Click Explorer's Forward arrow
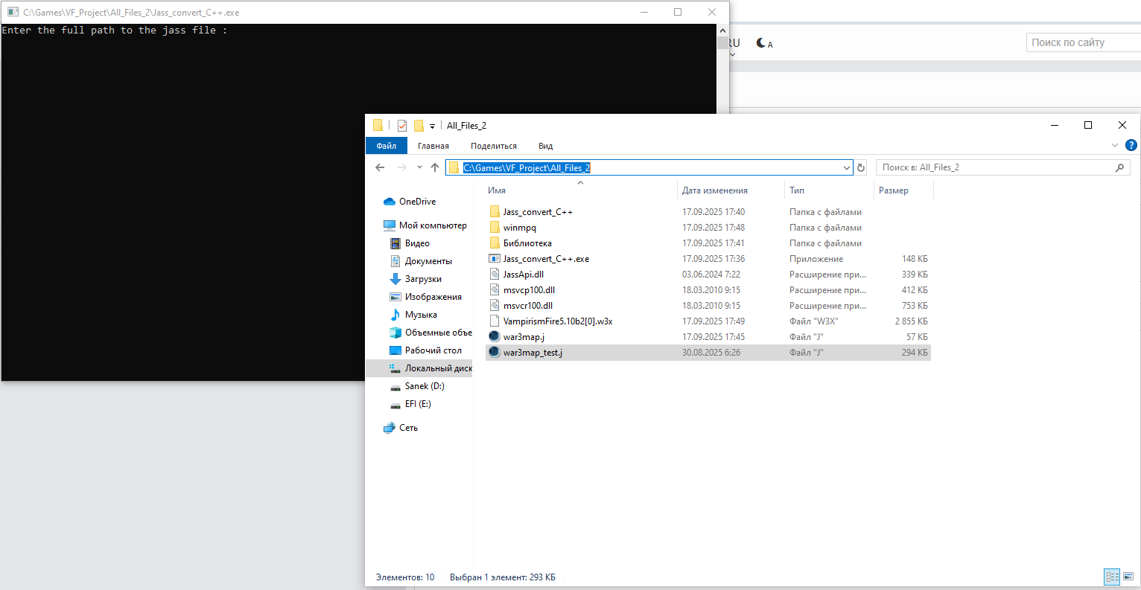Screen dimensions: 1141x590 tap(402, 167)
